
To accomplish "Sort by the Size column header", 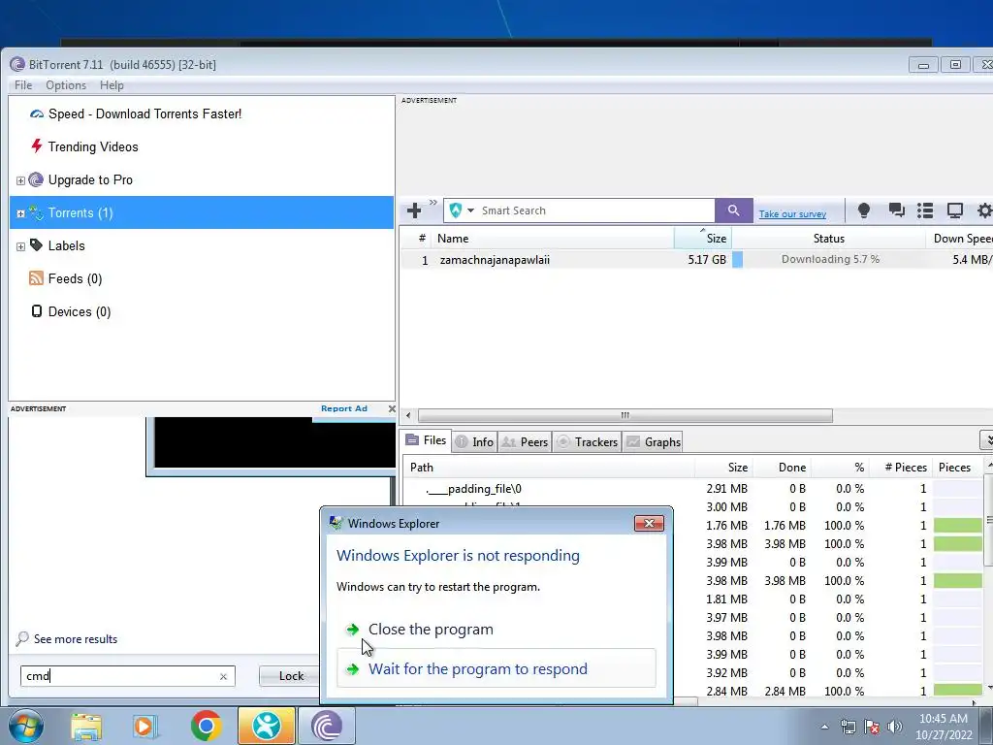I will pos(703,239).
